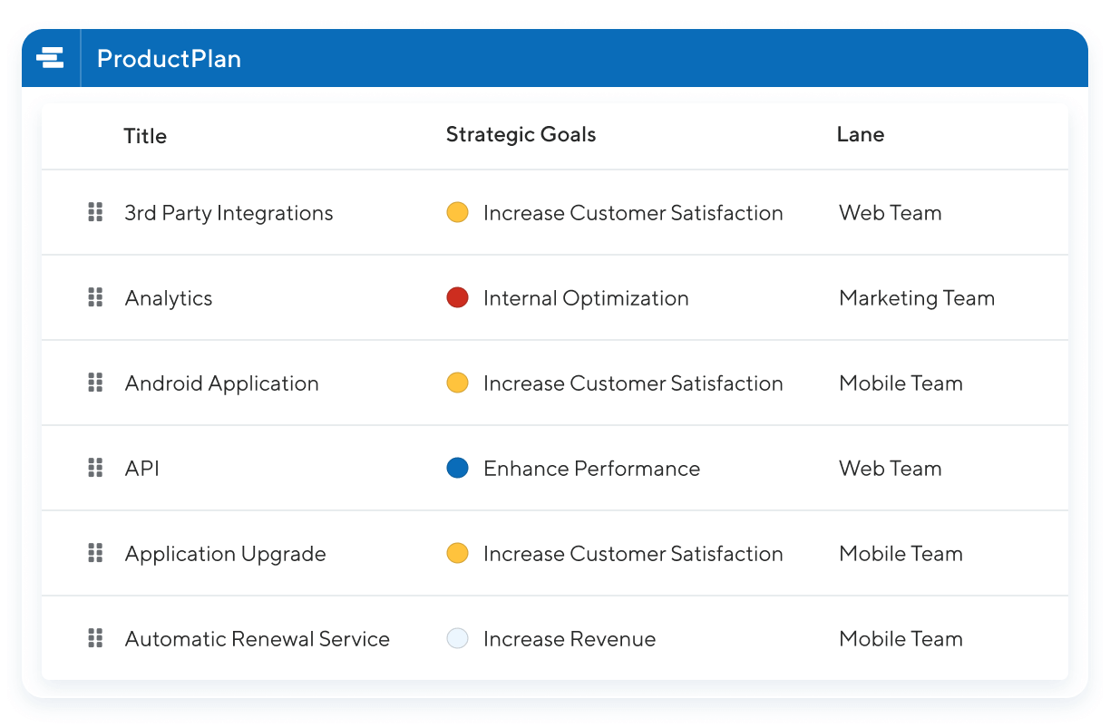Click the ProductPlan logo icon
The image size is (1110, 727).
point(50,58)
